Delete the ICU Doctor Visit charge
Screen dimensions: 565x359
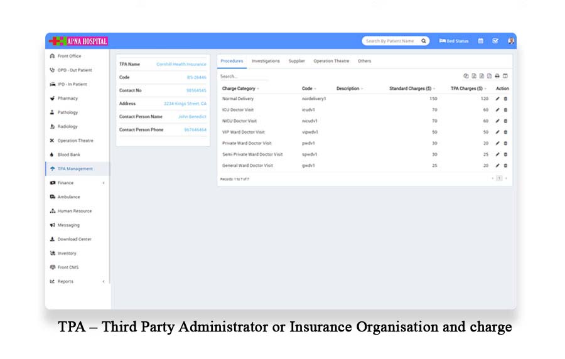(x=505, y=110)
